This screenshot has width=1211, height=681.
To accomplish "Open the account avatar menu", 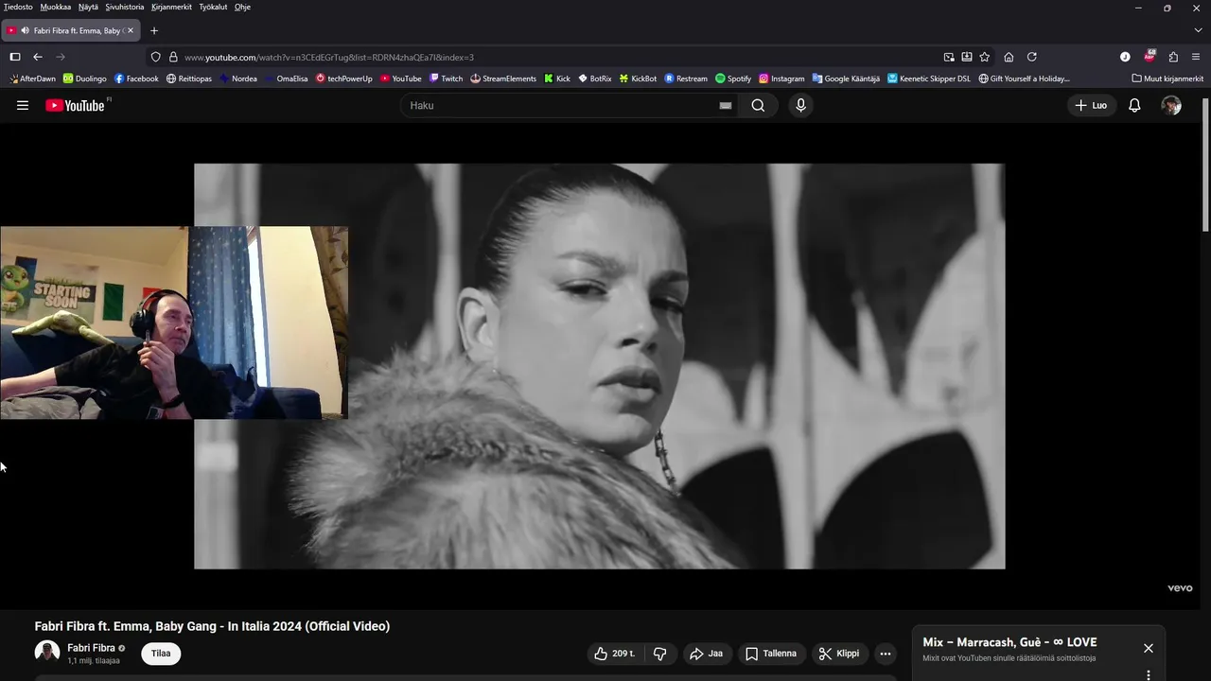I will pyautogui.click(x=1171, y=105).
